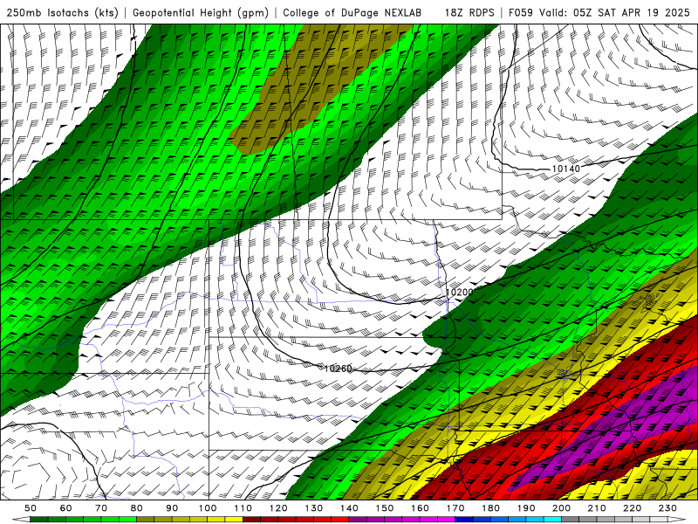Select the olive swatch starting at 80
This screenshot has height=524, width=698.
point(146,519)
